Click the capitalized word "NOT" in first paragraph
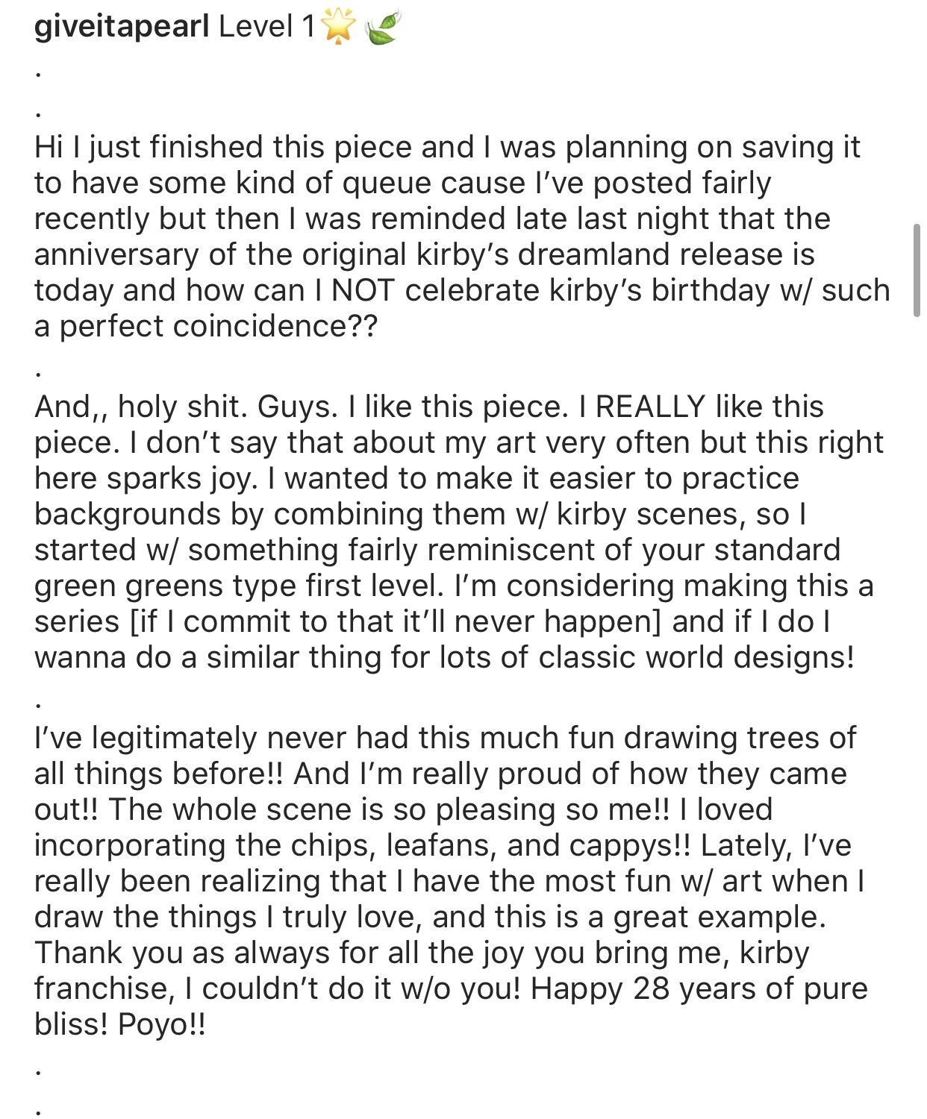Screen dimensions: 927x1119 (x=363, y=290)
